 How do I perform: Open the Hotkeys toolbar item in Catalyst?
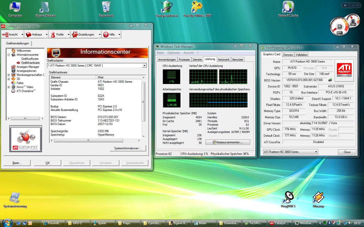pyautogui.click(x=34, y=35)
